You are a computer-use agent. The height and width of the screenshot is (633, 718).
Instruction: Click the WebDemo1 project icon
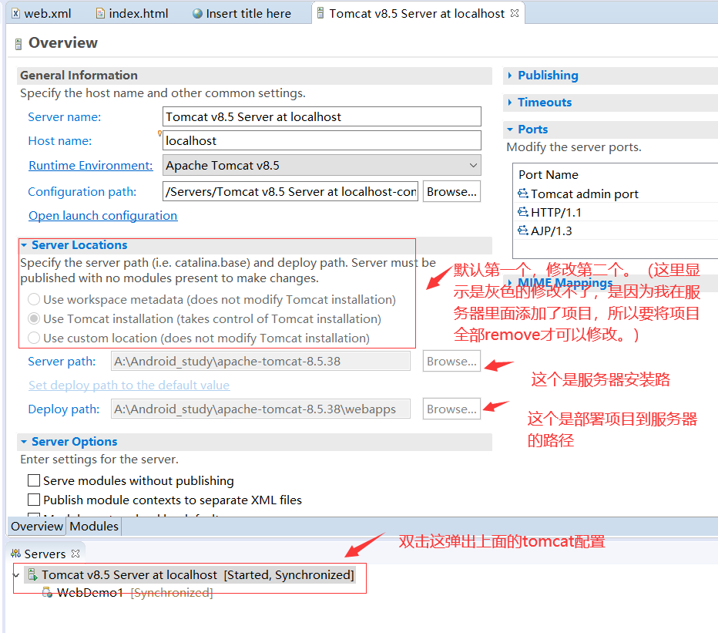48,592
